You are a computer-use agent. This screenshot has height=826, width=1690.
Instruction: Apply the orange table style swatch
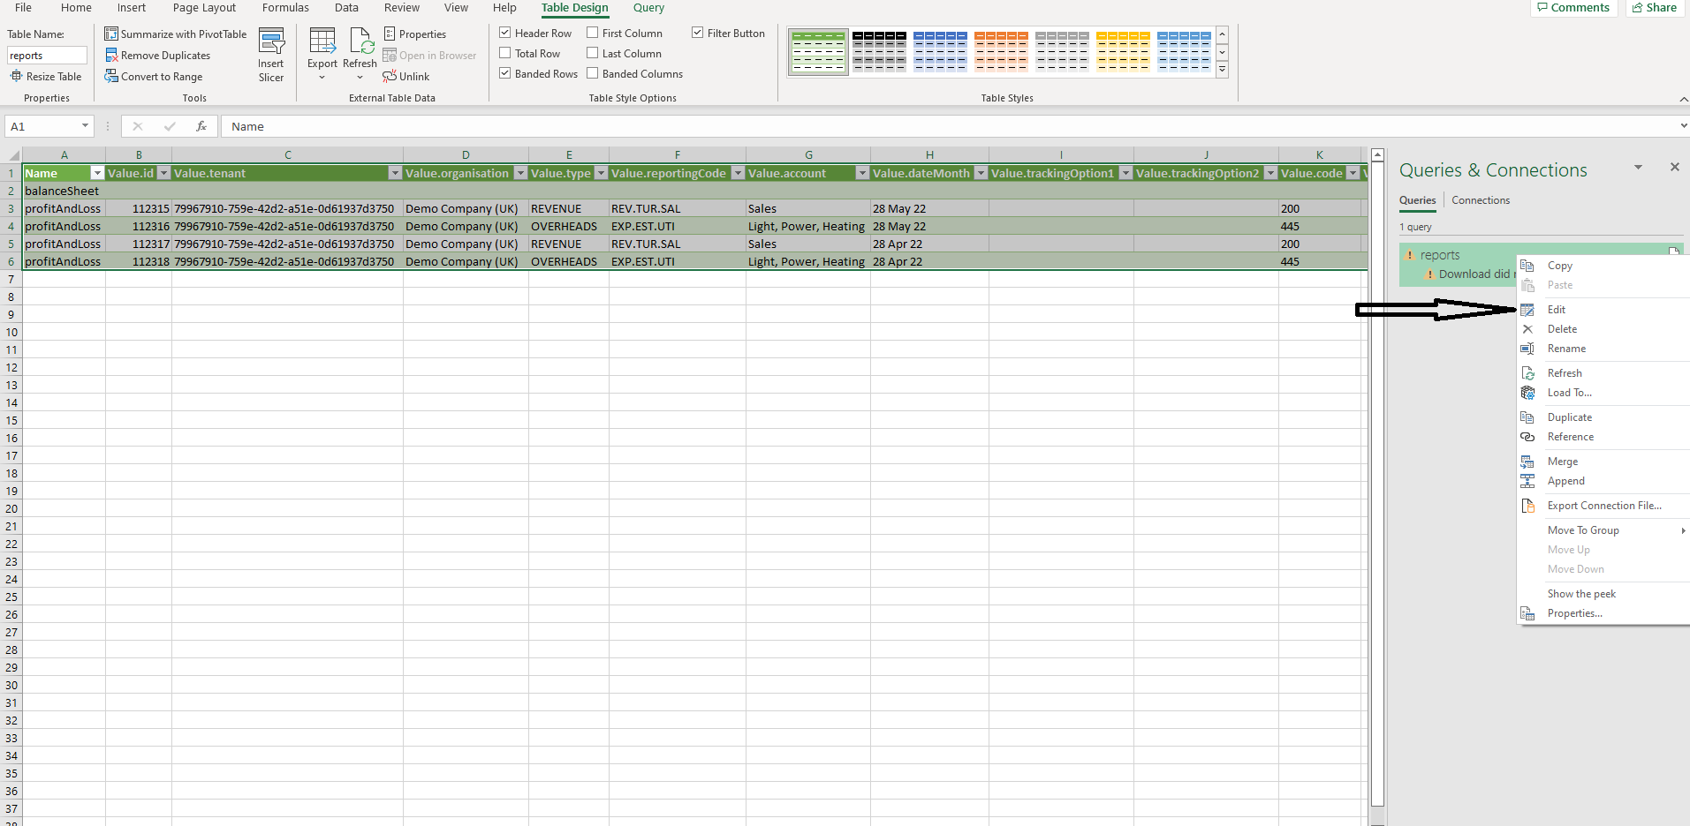pyautogui.click(x=1001, y=51)
